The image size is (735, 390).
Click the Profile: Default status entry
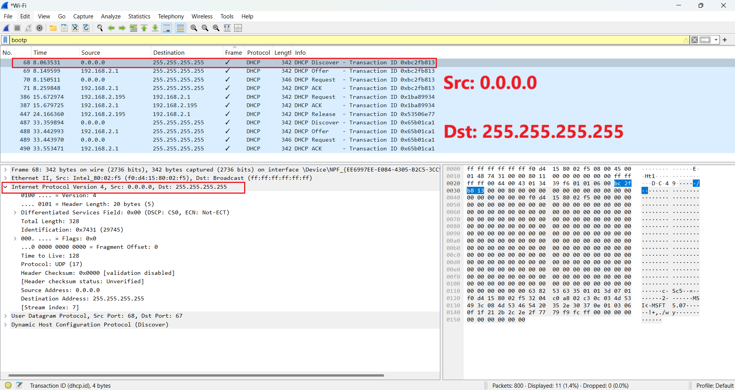tap(715, 386)
